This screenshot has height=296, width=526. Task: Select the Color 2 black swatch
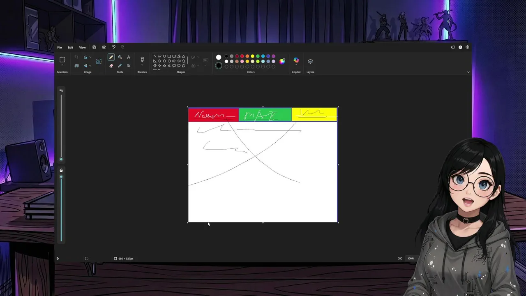point(219,65)
